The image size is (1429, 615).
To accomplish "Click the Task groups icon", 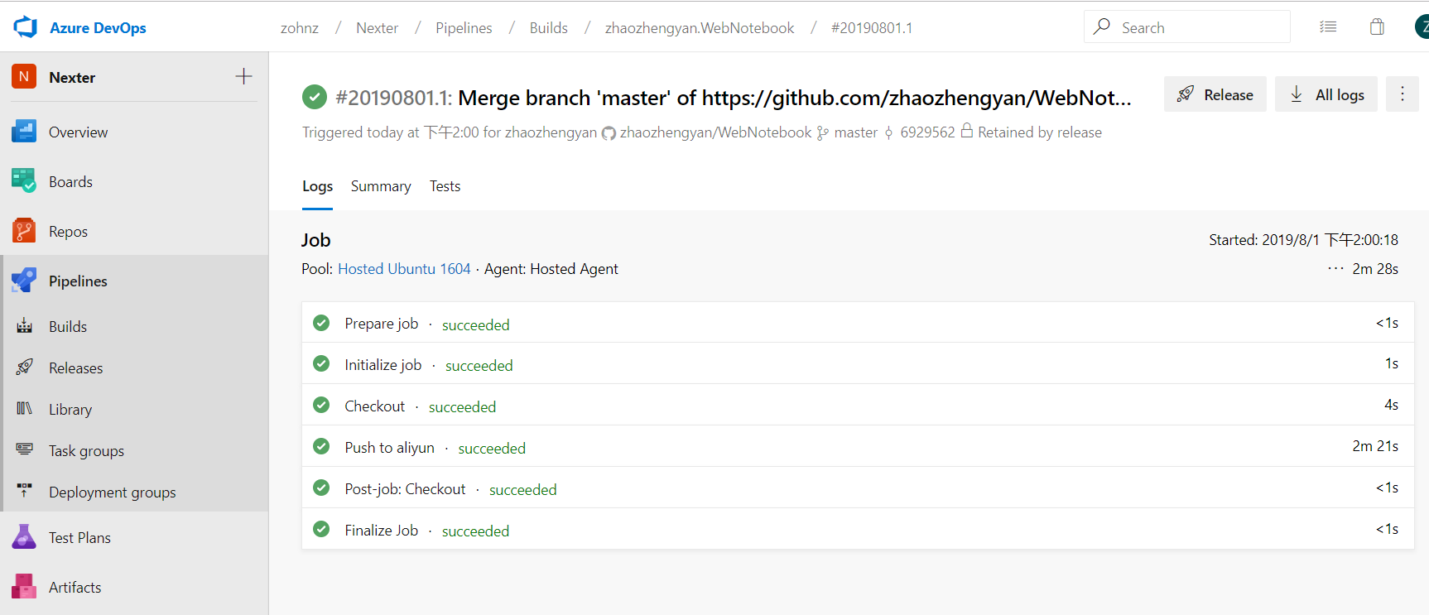I will 25,449.
